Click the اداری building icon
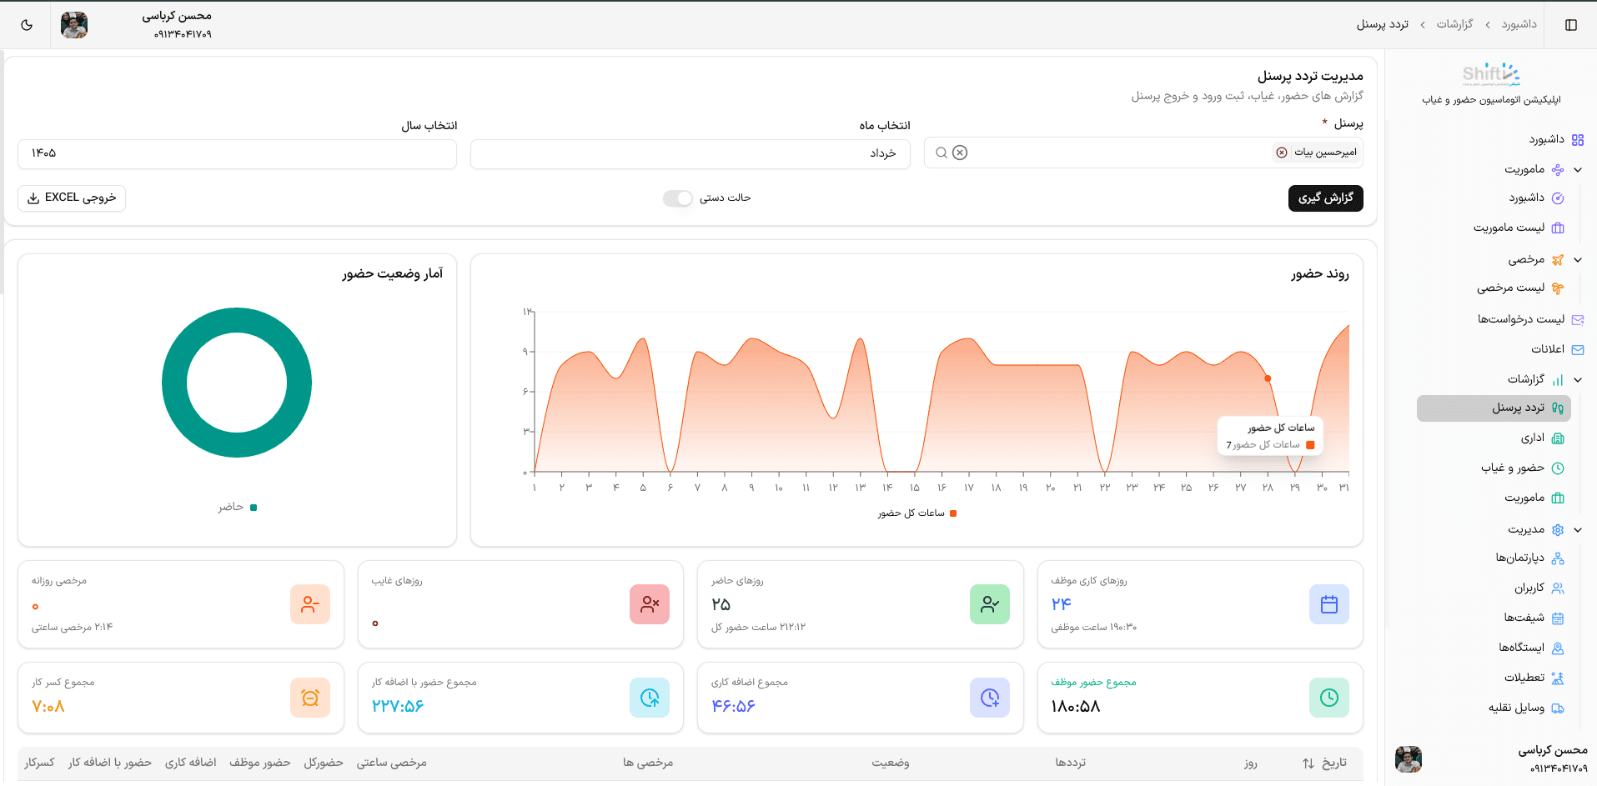This screenshot has width=1597, height=786. click(1557, 438)
